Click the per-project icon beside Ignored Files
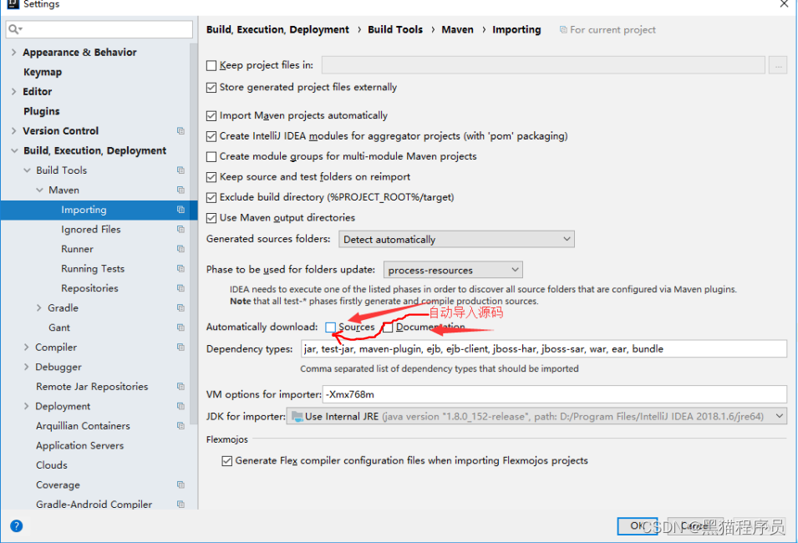 (180, 229)
